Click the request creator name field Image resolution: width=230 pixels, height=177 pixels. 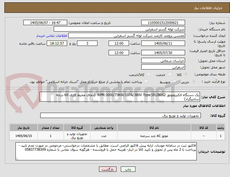[127, 36]
